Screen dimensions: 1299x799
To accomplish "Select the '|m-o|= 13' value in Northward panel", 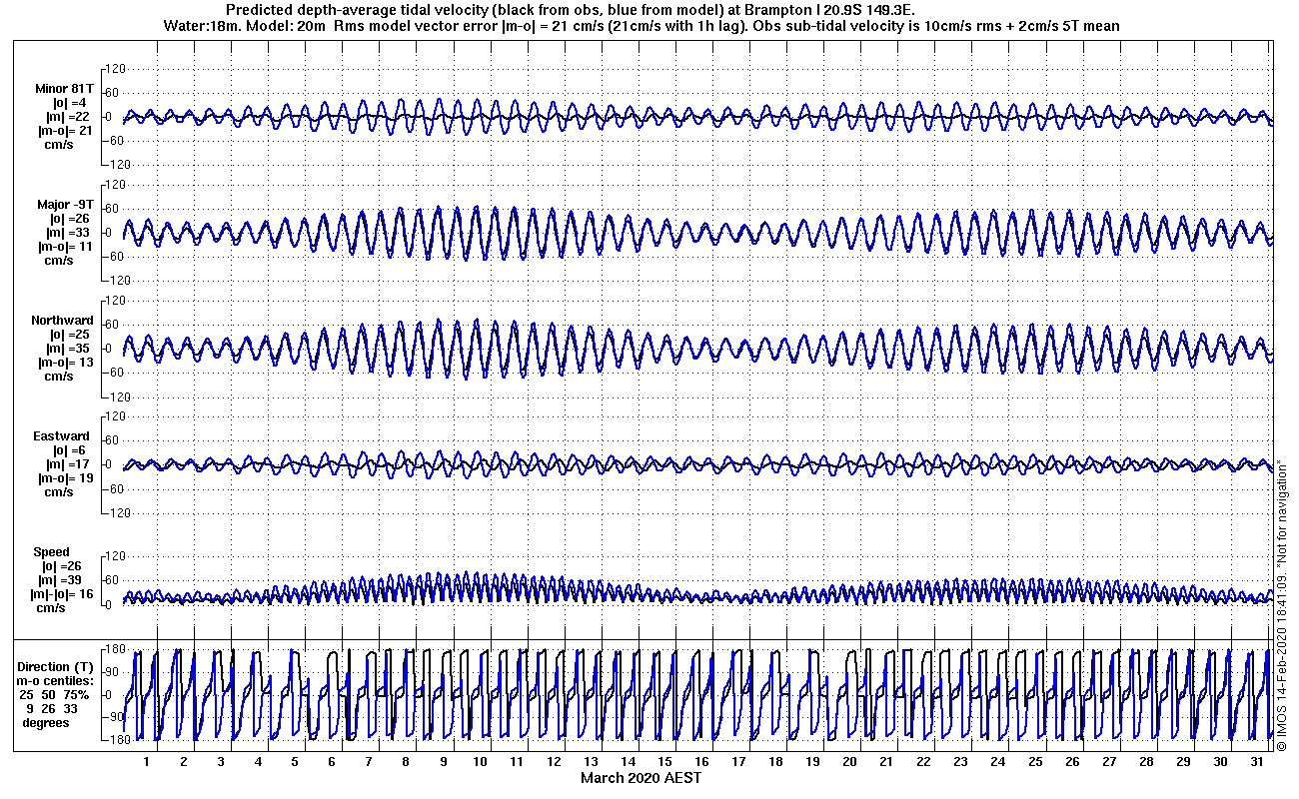I will pyautogui.click(x=66, y=363).
